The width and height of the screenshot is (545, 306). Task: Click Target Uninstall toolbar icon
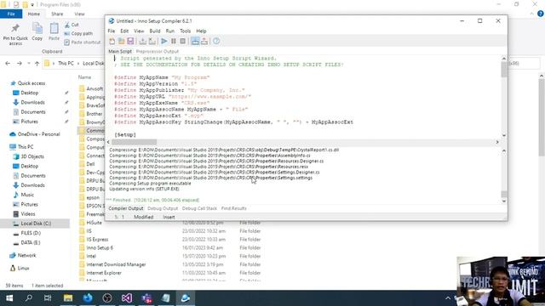tap(204, 42)
